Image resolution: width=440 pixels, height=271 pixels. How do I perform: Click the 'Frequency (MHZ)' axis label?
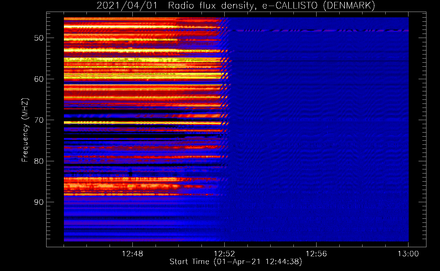pyautogui.click(x=25, y=130)
